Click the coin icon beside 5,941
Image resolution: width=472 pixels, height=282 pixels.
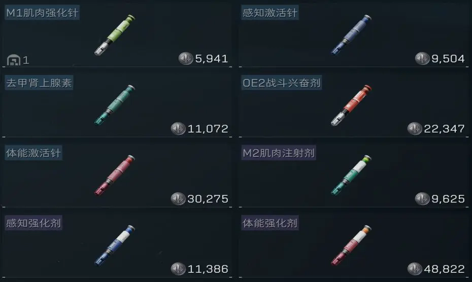click(185, 58)
